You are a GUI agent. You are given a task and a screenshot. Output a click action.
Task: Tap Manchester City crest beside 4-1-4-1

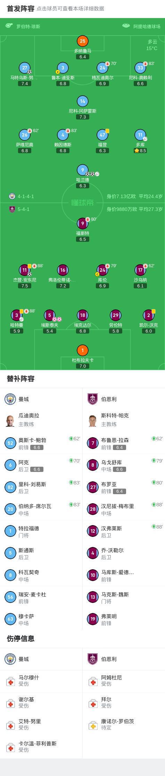click(x=12, y=196)
